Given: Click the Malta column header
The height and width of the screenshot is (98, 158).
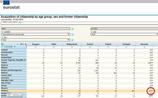Looking at the screenshot, I should coord(54,44).
